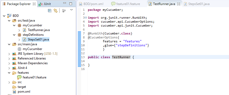Collapse the stepDefinitions package
Screen dimensions: 229x95
(14, 35)
